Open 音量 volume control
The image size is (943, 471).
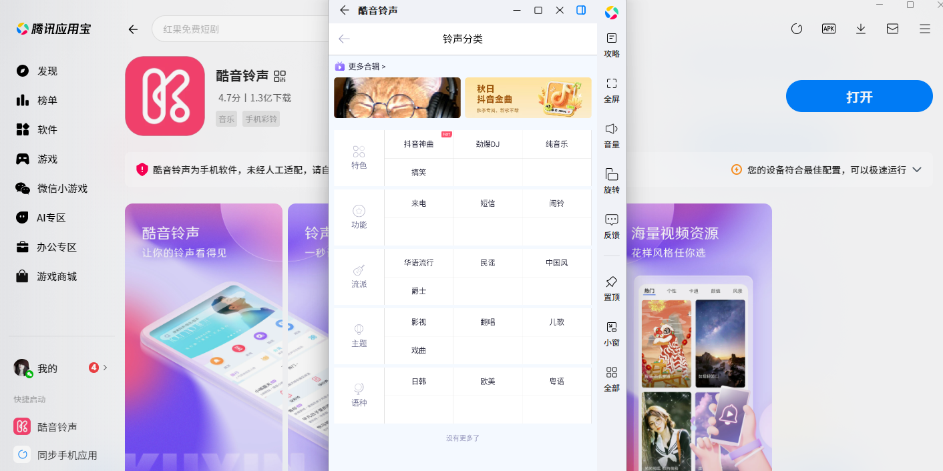pos(611,135)
